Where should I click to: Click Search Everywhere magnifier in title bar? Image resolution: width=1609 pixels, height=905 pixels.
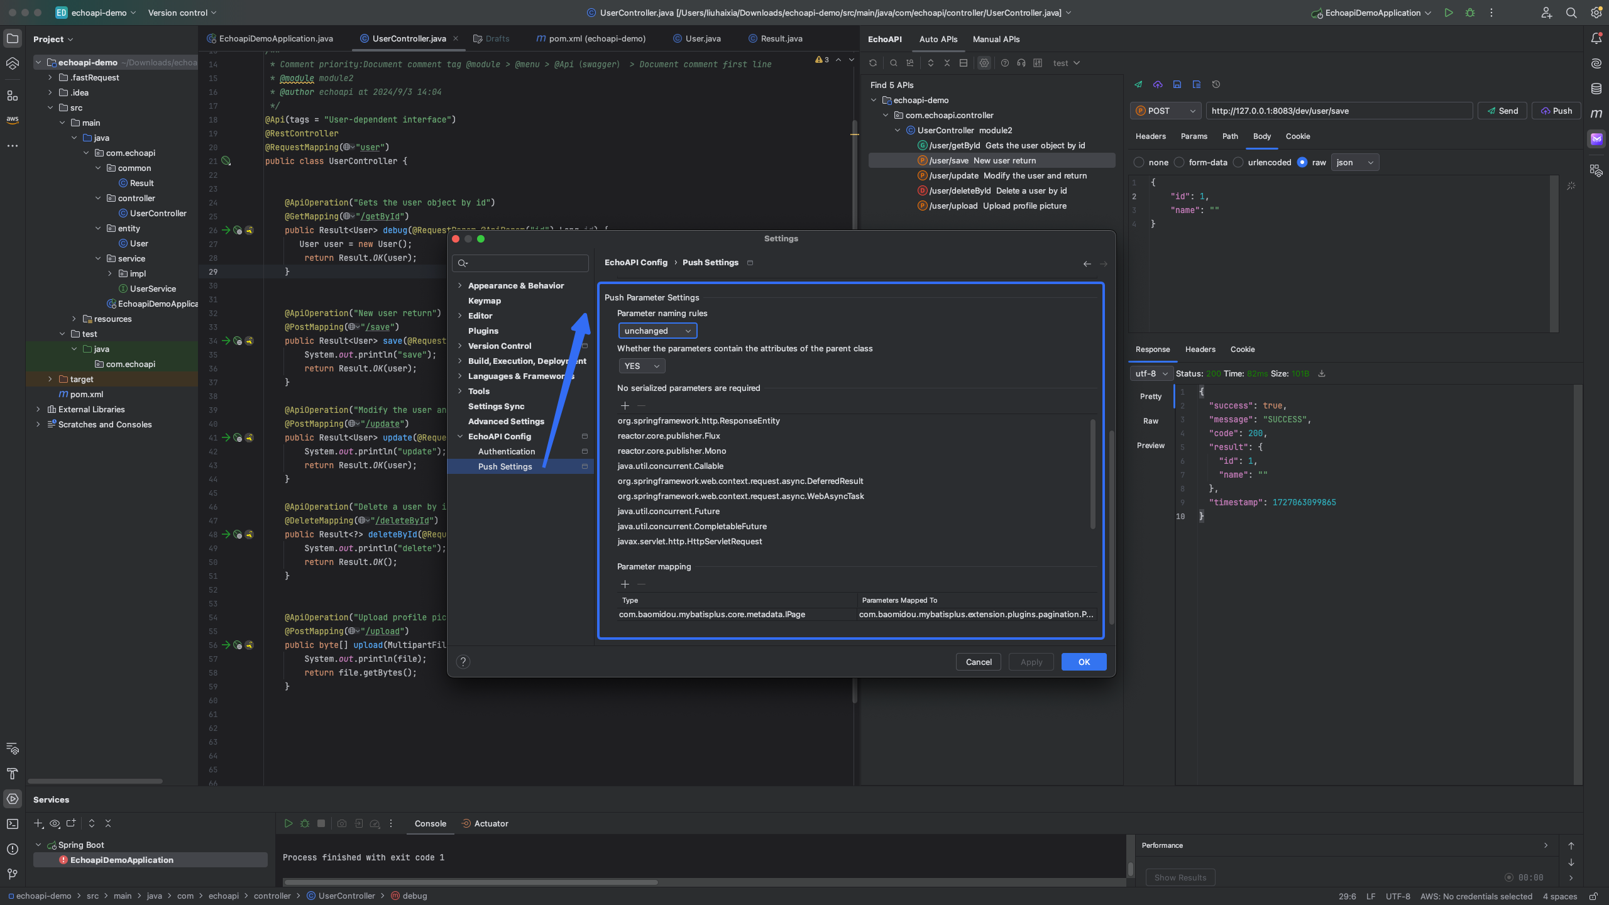1571,13
